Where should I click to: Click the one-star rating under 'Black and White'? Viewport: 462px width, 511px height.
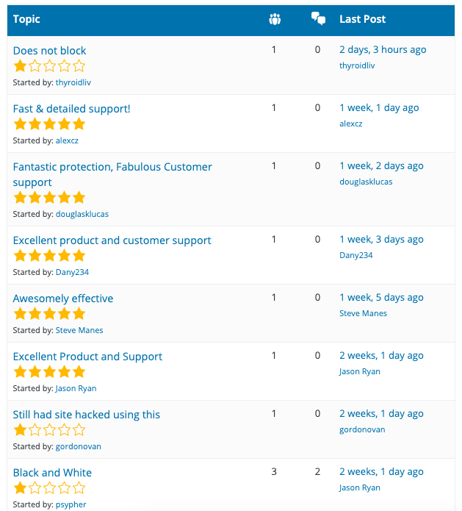click(49, 488)
